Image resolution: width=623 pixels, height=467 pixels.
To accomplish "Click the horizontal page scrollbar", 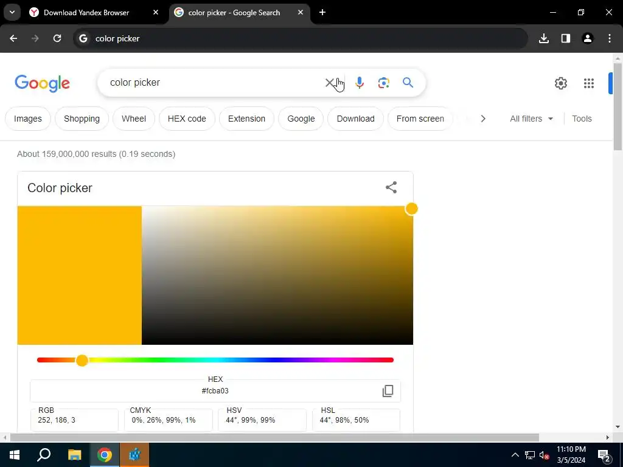I will point(274,437).
